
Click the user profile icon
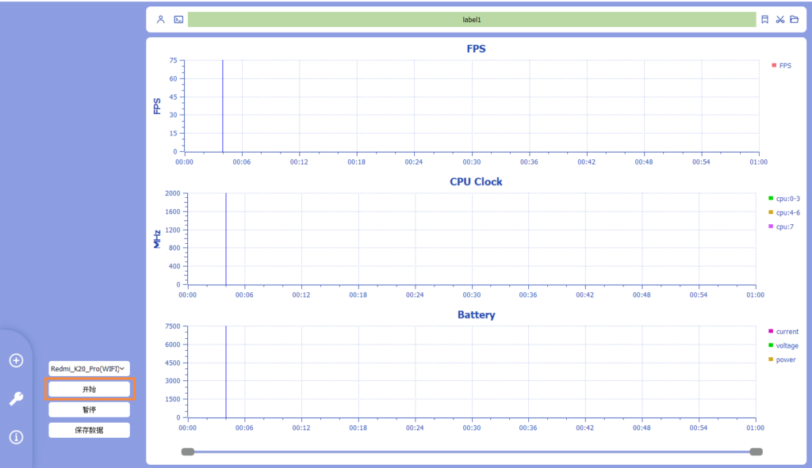coord(161,19)
